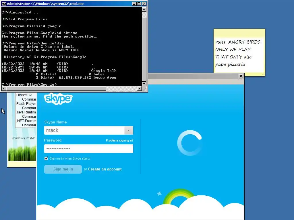Open the 'Create an account' link

(105, 169)
